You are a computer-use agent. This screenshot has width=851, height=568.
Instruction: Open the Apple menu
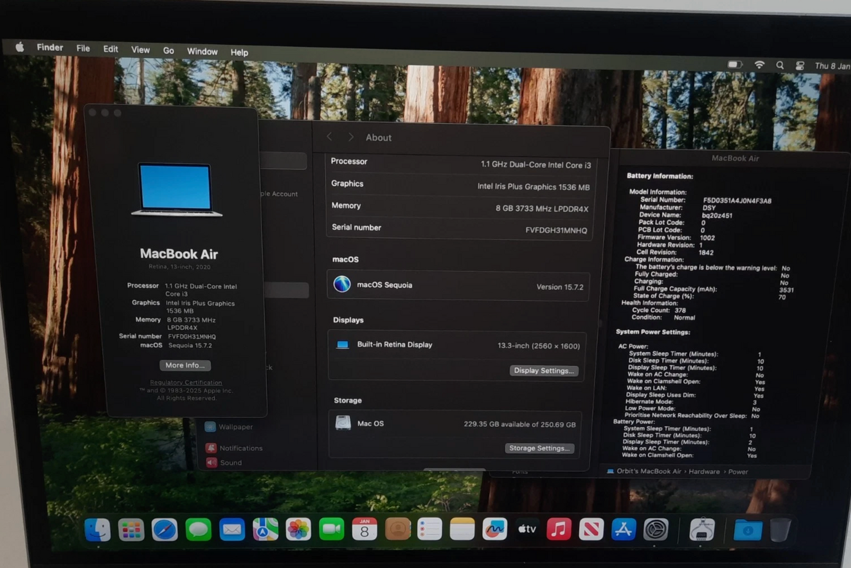pyautogui.click(x=19, y=47)
